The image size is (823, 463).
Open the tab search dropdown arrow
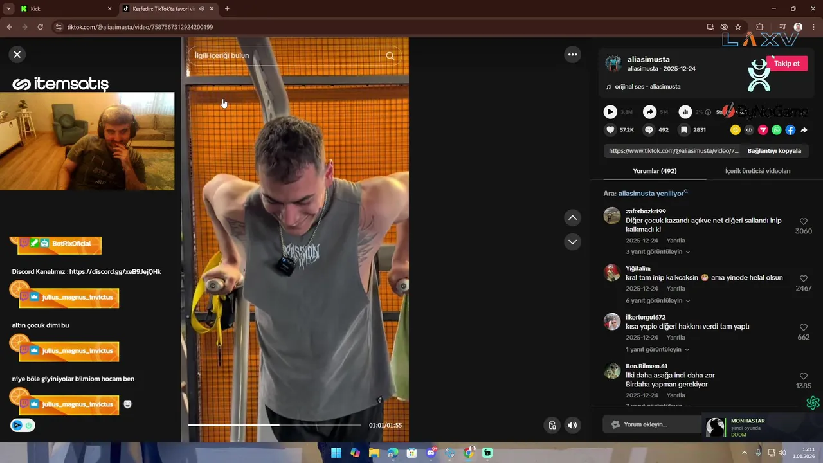[x=8, y=9]
